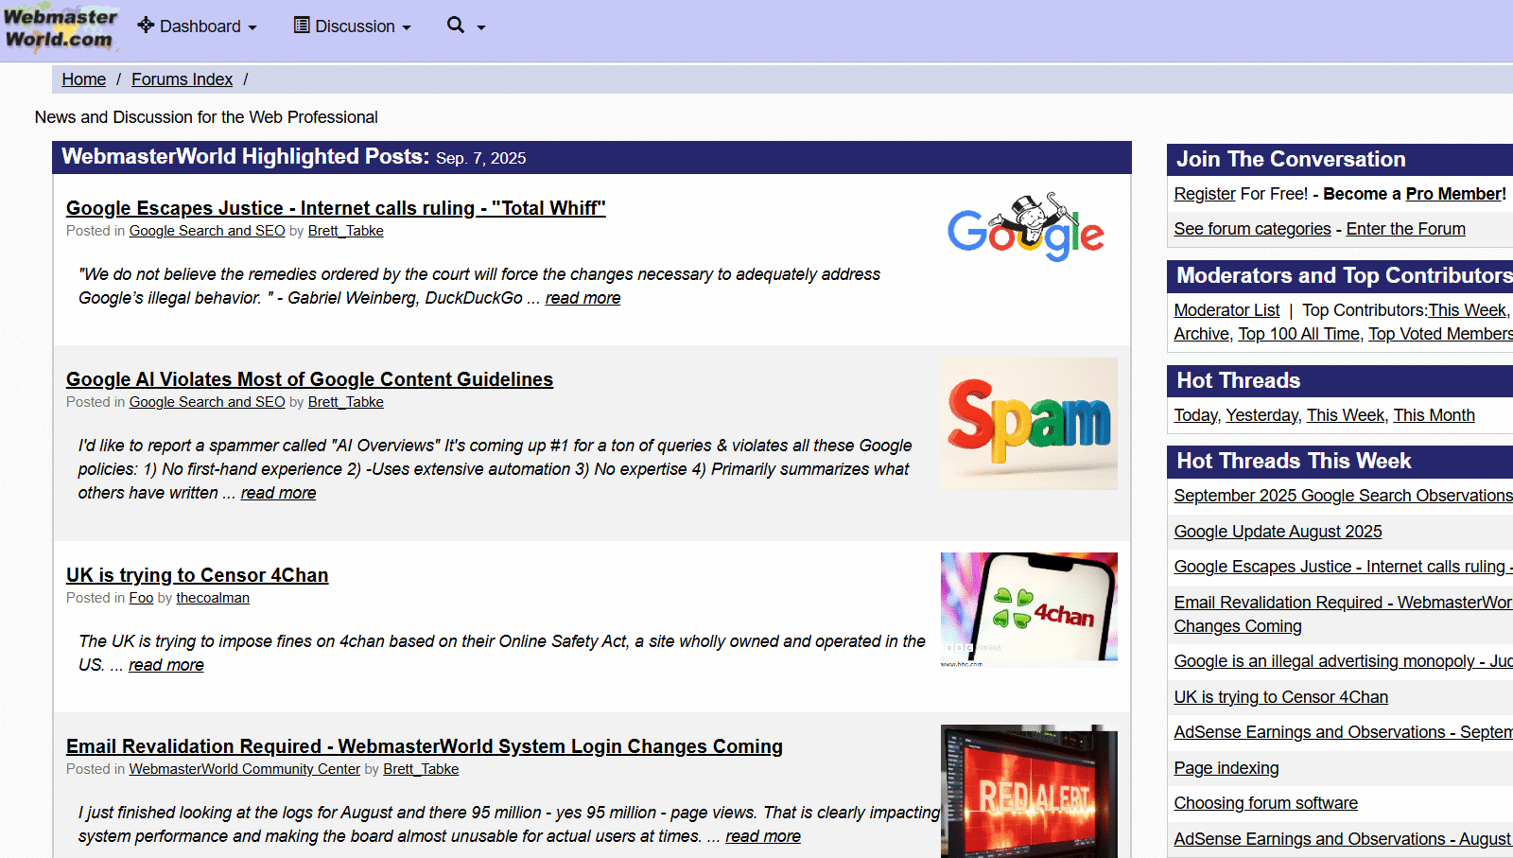
Task: Click the magnifying glass search icon
Action: click(456, 26)
